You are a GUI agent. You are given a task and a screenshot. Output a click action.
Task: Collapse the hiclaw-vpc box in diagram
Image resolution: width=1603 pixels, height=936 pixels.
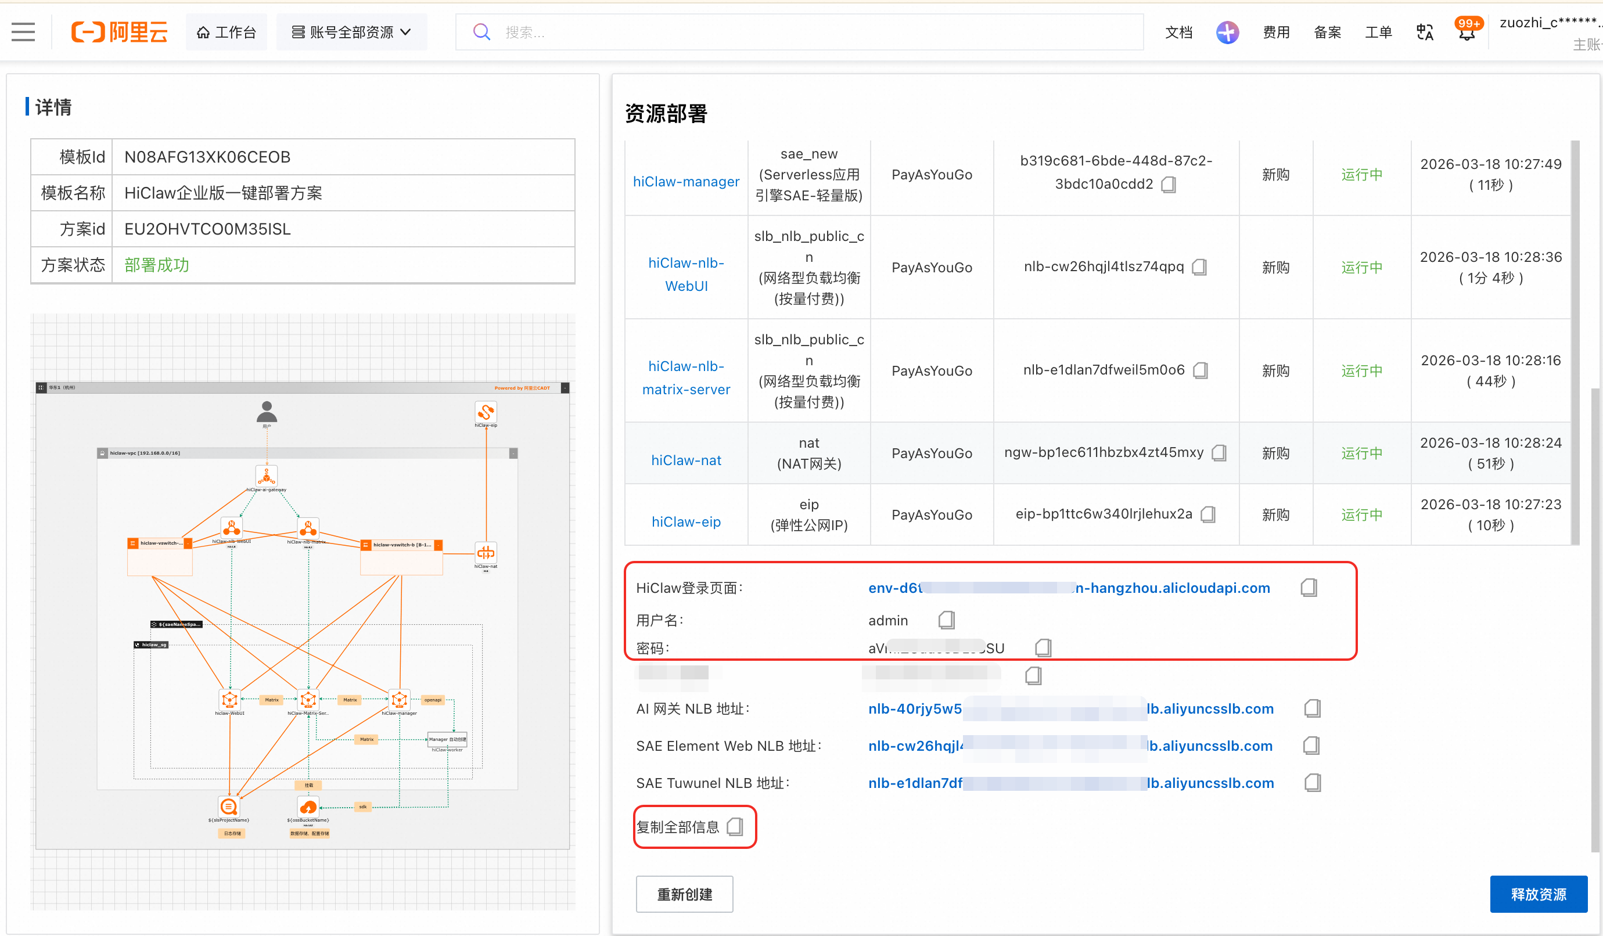point(513,453)
